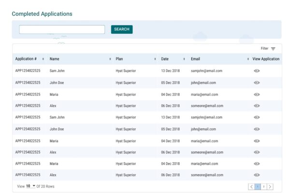Sort table using Date column arrows

tap(184, 59)
